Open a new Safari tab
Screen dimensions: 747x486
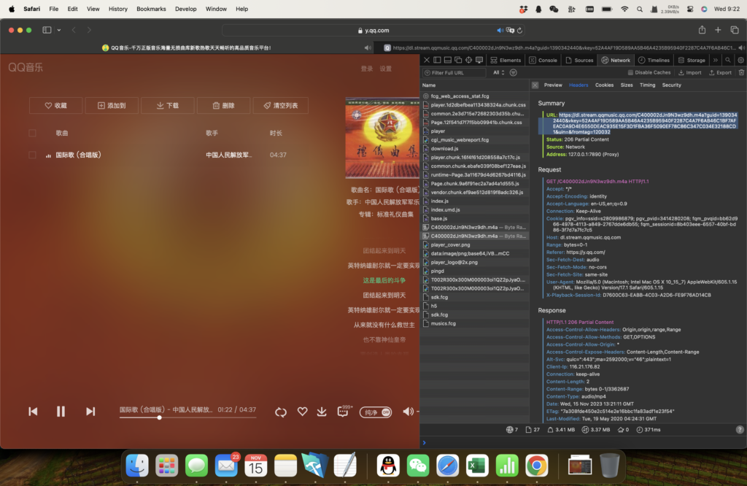[x=718, y=30]
